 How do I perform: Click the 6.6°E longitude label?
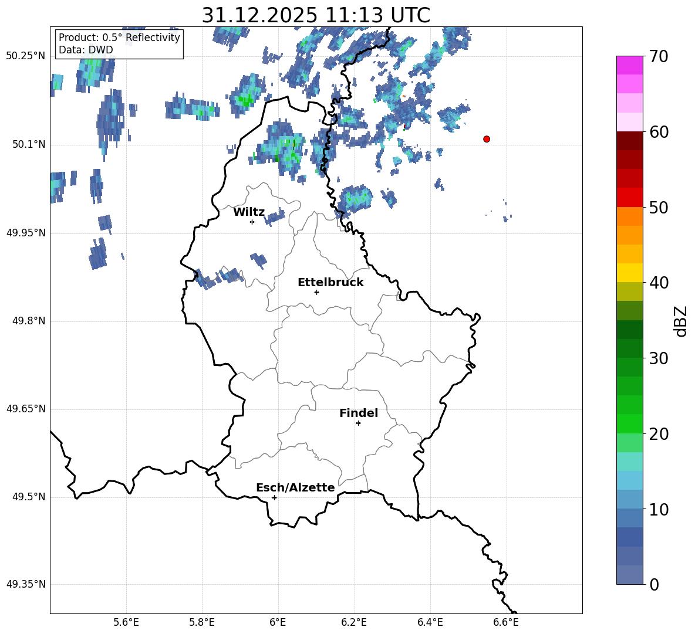point(506,622)
